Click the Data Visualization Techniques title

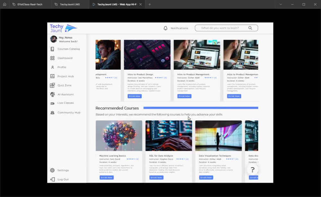point(215,156)
